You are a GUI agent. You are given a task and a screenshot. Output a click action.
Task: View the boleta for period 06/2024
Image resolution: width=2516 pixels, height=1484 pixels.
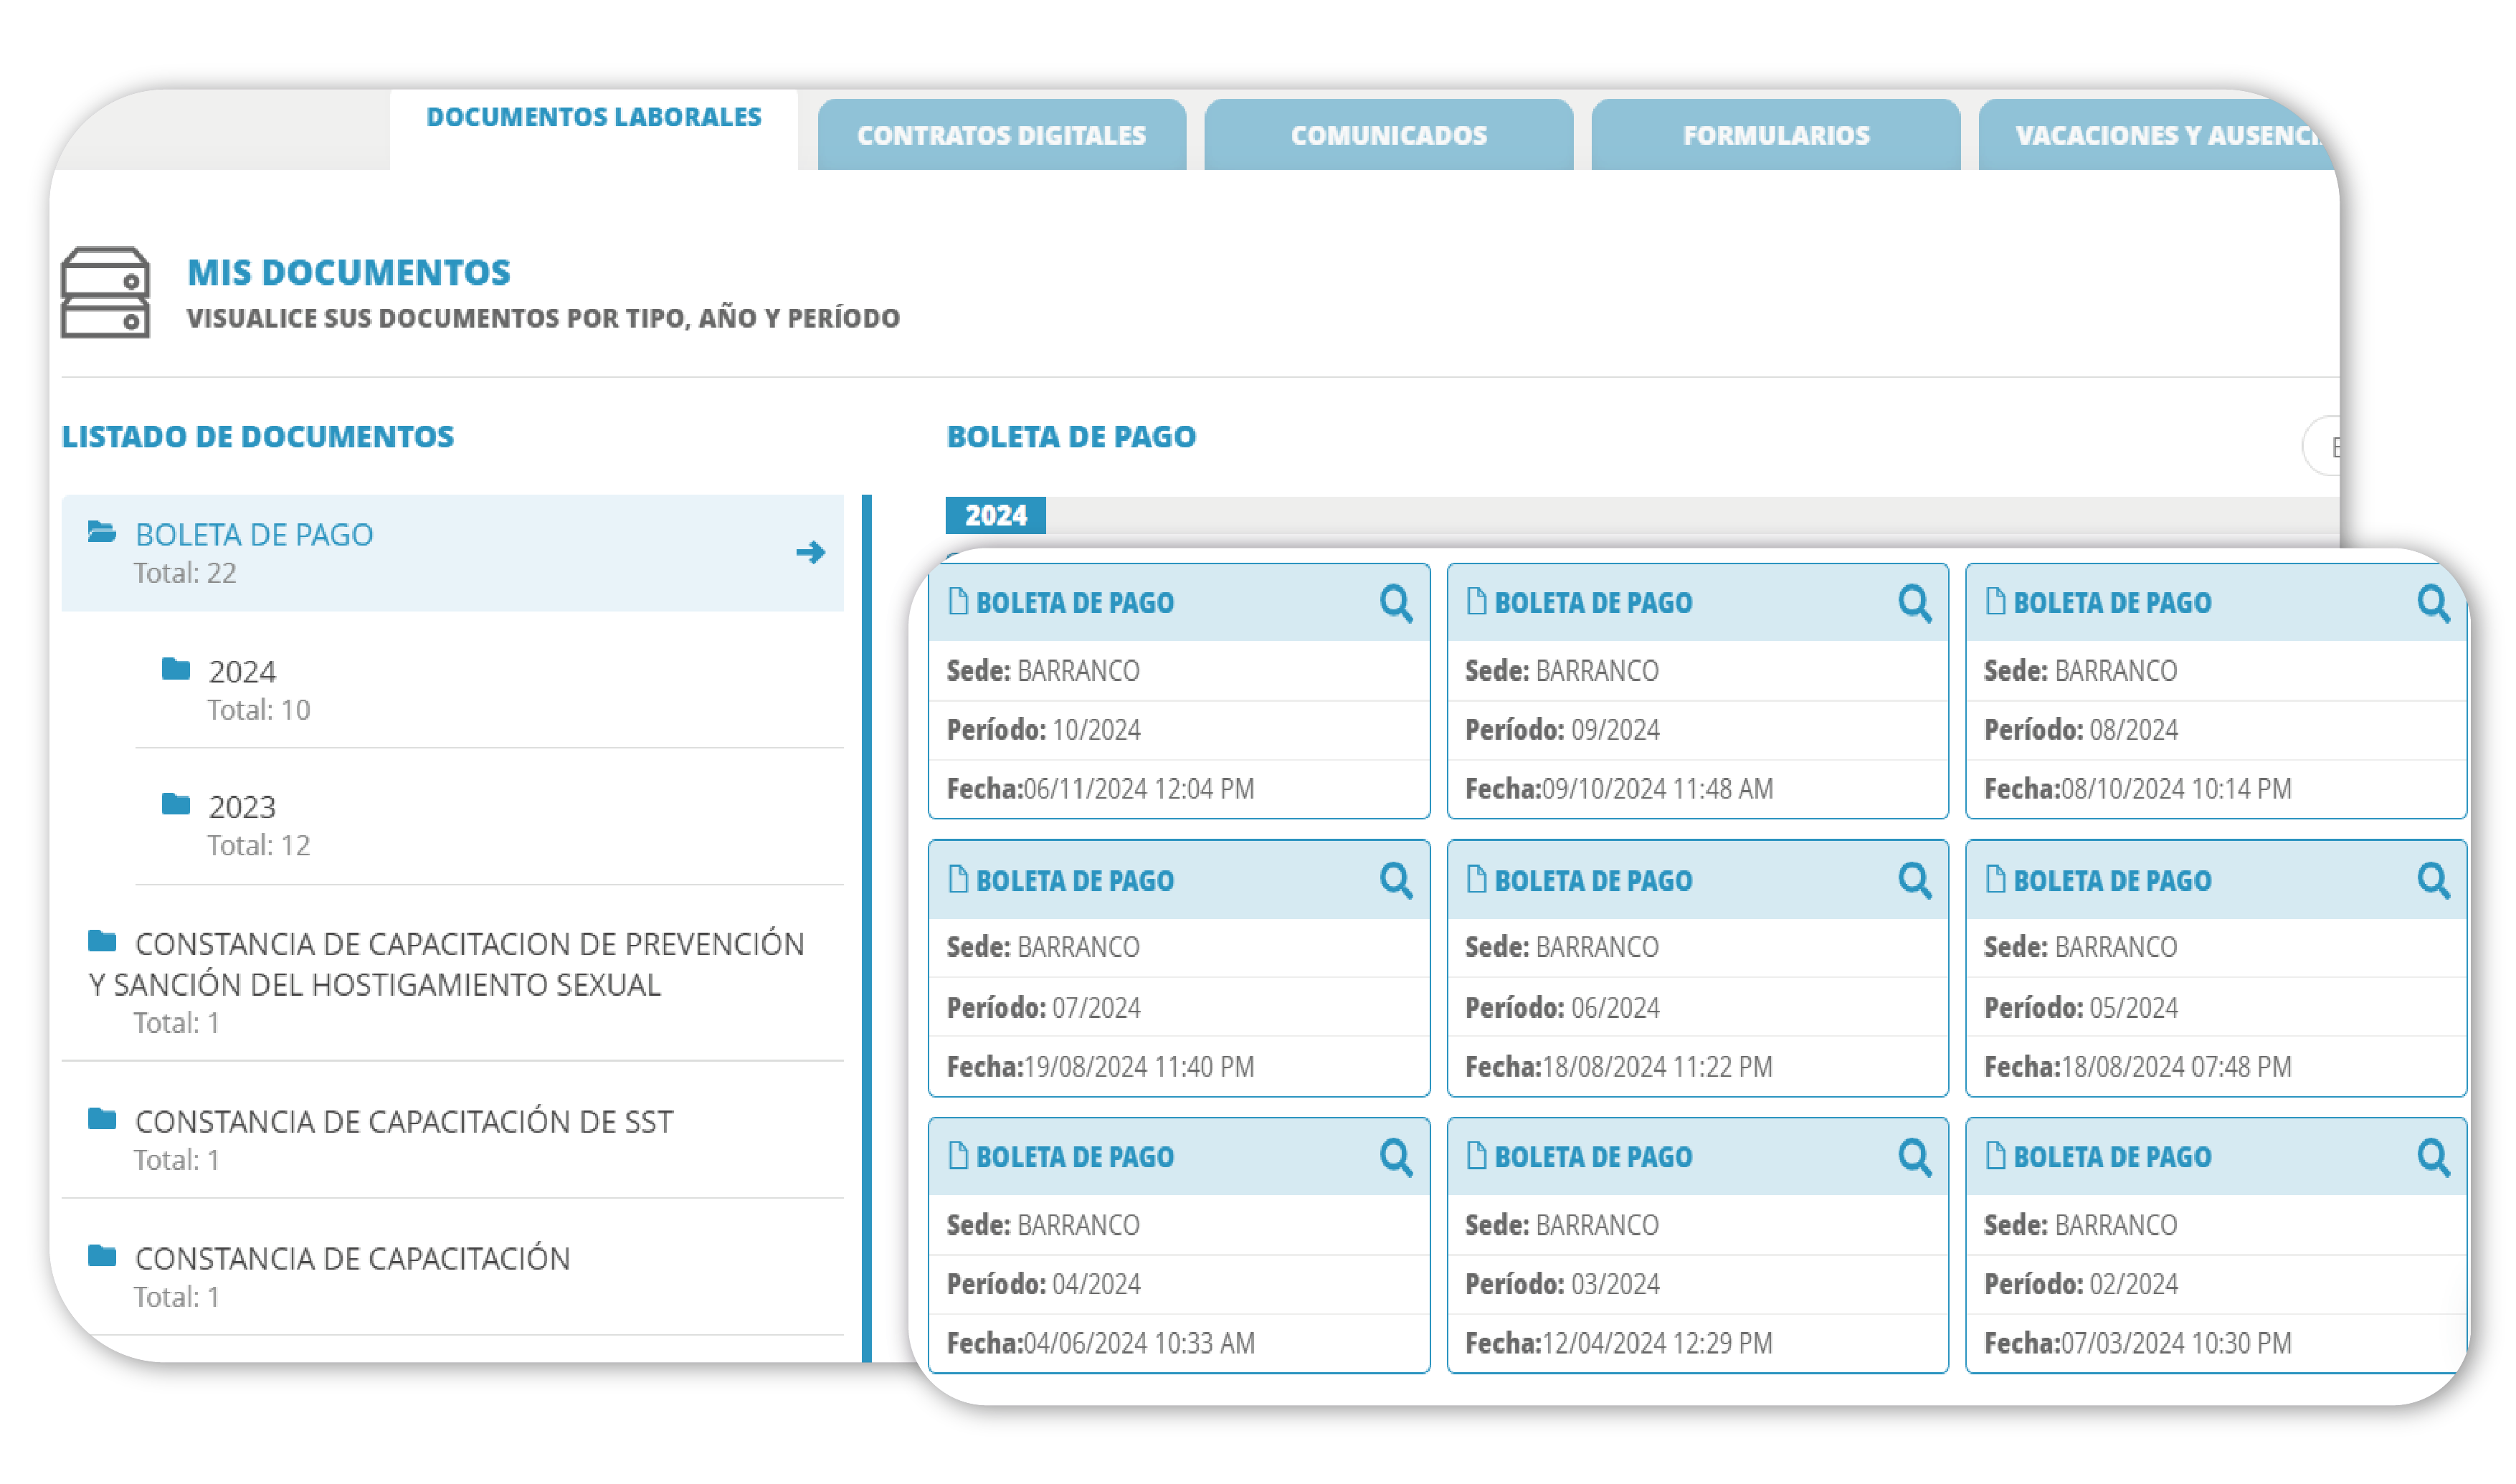[1914, 881]
